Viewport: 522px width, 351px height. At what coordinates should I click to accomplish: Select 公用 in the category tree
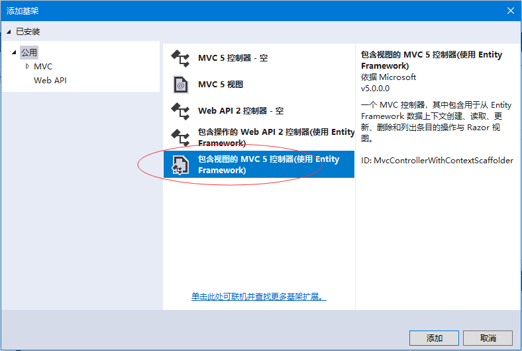(29, 52)
